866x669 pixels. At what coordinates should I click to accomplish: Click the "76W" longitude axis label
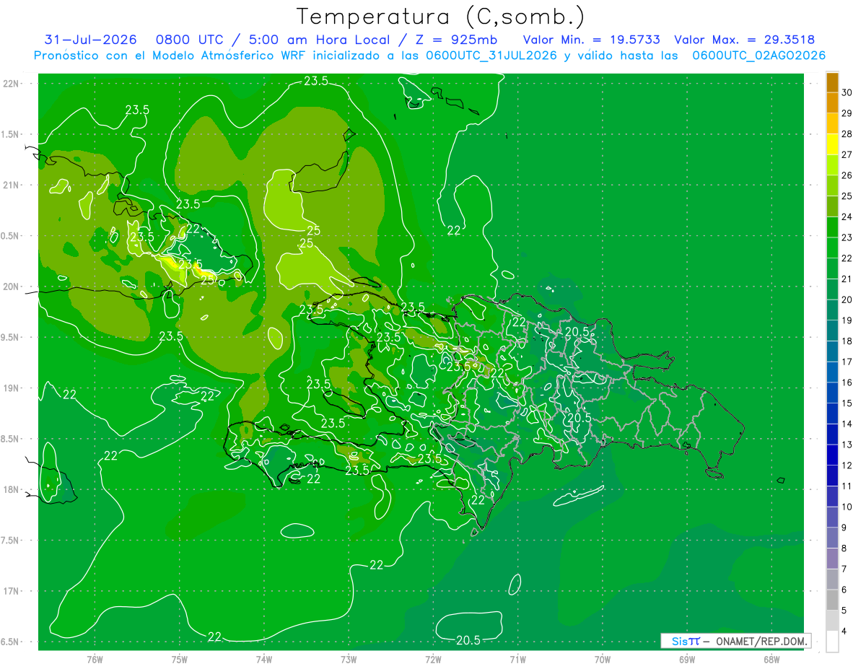[95, 659]
